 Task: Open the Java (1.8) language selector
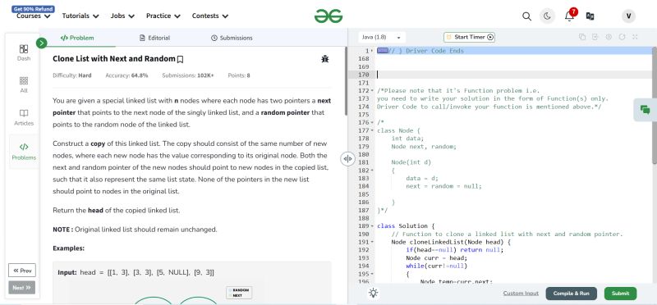[x=382, y=37]
